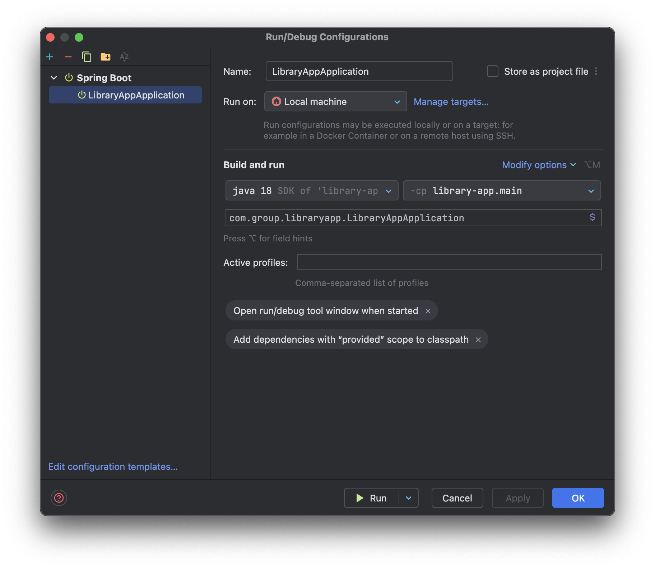Click the 'Build and run' heading text
This screenshot has width=655, height=569.
[x=254, y=165]
